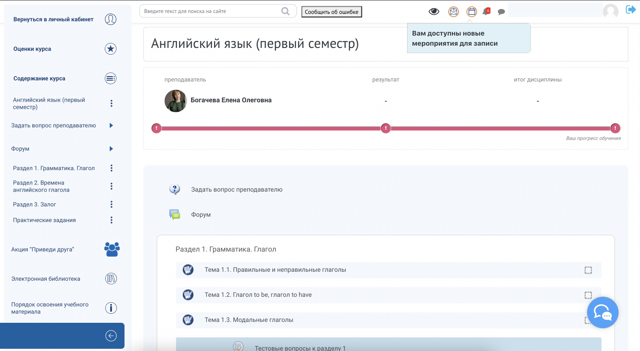Select 'Практические задания' in sidebar
This screenshot has height=351, width=640.
tap(44, 220)
